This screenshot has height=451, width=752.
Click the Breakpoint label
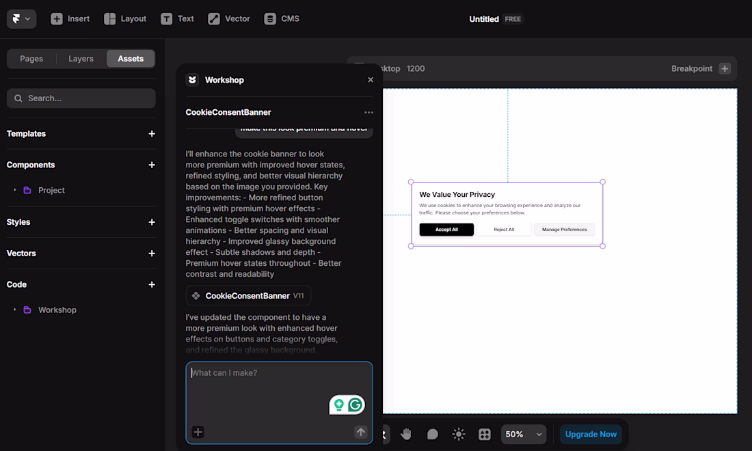click(x=692, y=68)
